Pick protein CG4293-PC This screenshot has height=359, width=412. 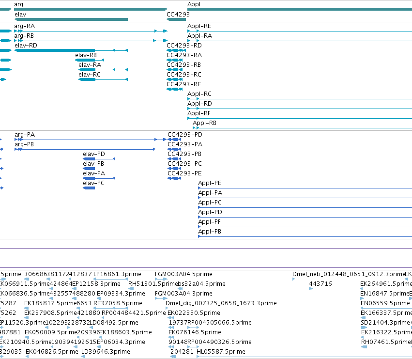point(185,164)
